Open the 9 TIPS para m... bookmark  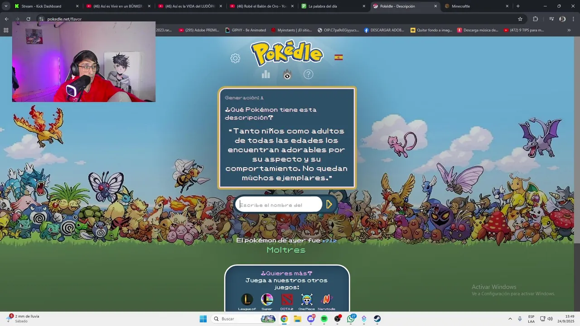pos(524,30)
